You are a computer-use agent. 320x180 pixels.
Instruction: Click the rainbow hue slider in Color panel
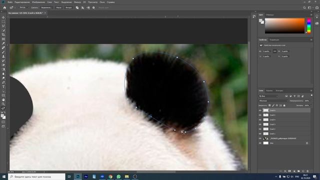point(309,25)
